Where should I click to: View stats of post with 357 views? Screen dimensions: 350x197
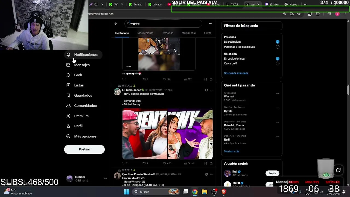pos(188,79)
